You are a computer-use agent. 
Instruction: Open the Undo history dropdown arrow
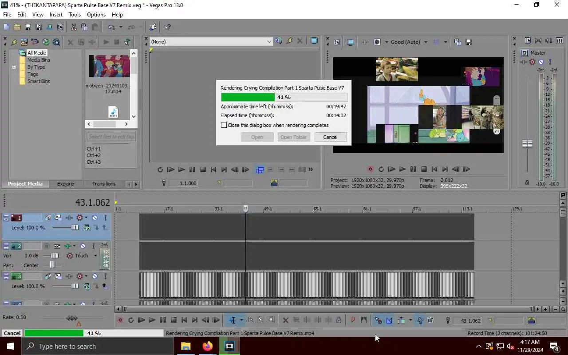pos(120,27)
